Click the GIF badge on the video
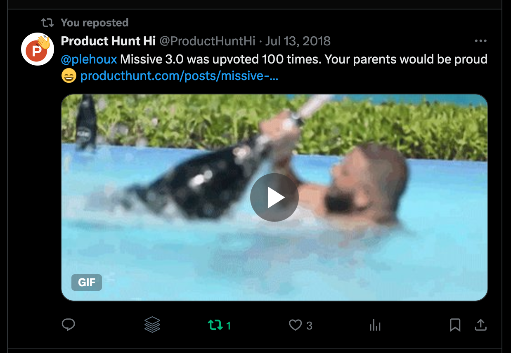 (x=86, y=282)
